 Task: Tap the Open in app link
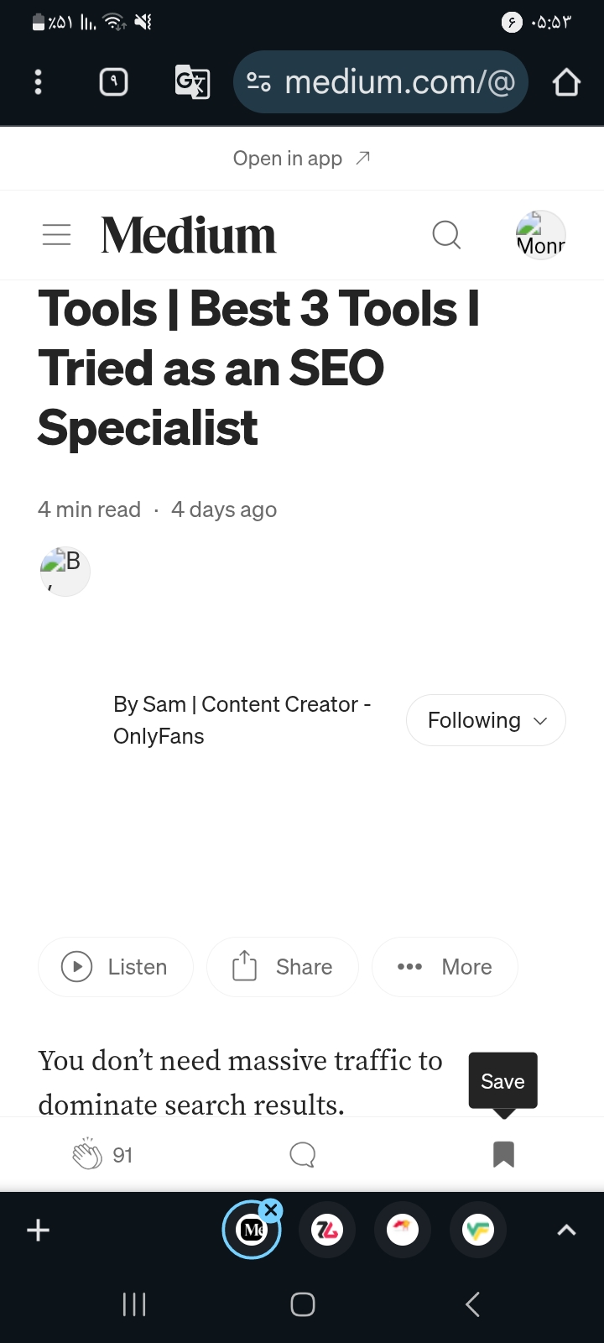tap(301, 159)
